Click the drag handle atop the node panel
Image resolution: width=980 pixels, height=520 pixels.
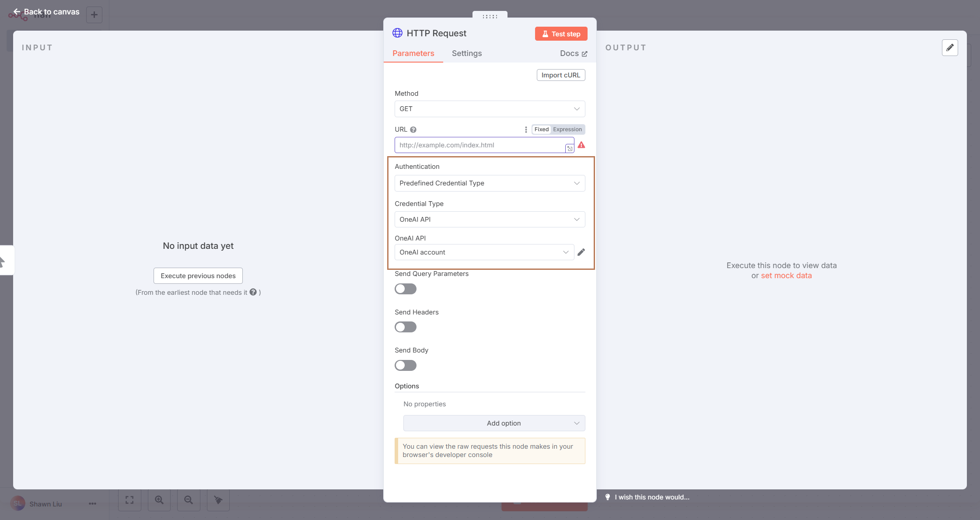pos(490,17)
